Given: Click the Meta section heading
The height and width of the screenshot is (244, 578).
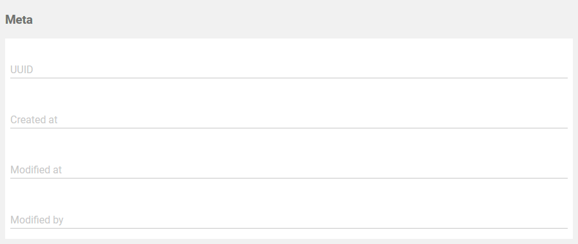Looking at the screenshot, I should click(19, 19).
